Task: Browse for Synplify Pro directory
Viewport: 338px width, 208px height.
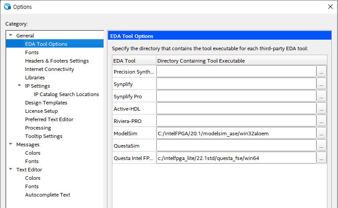Action: (321, 96)
